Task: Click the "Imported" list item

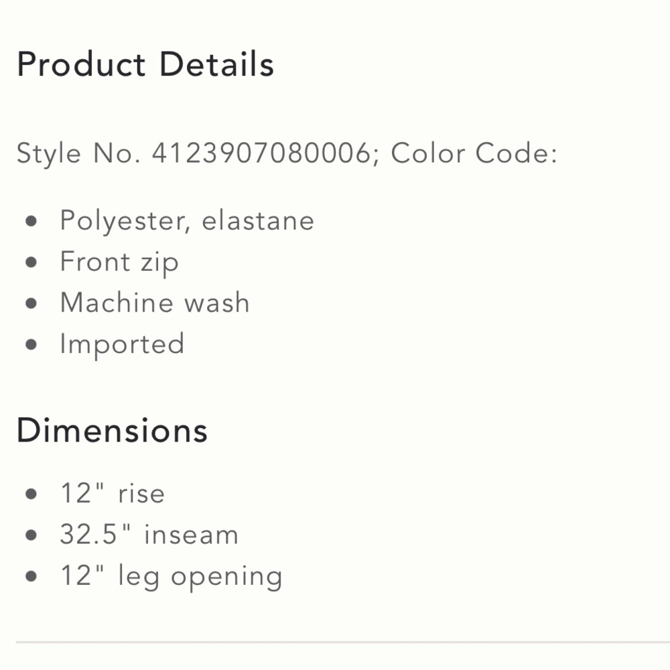Action: [122, 344]
